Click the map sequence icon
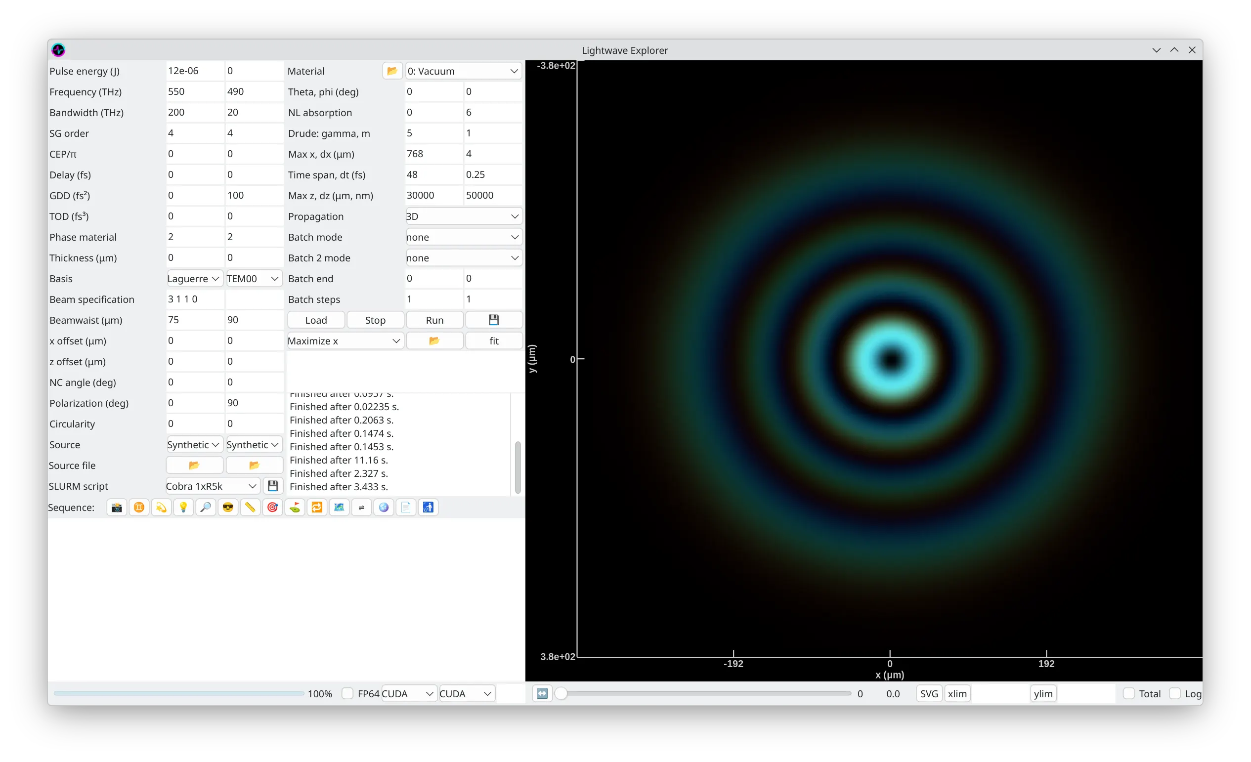The width and height of the screenshot is (1251, 762). [339, 507]
